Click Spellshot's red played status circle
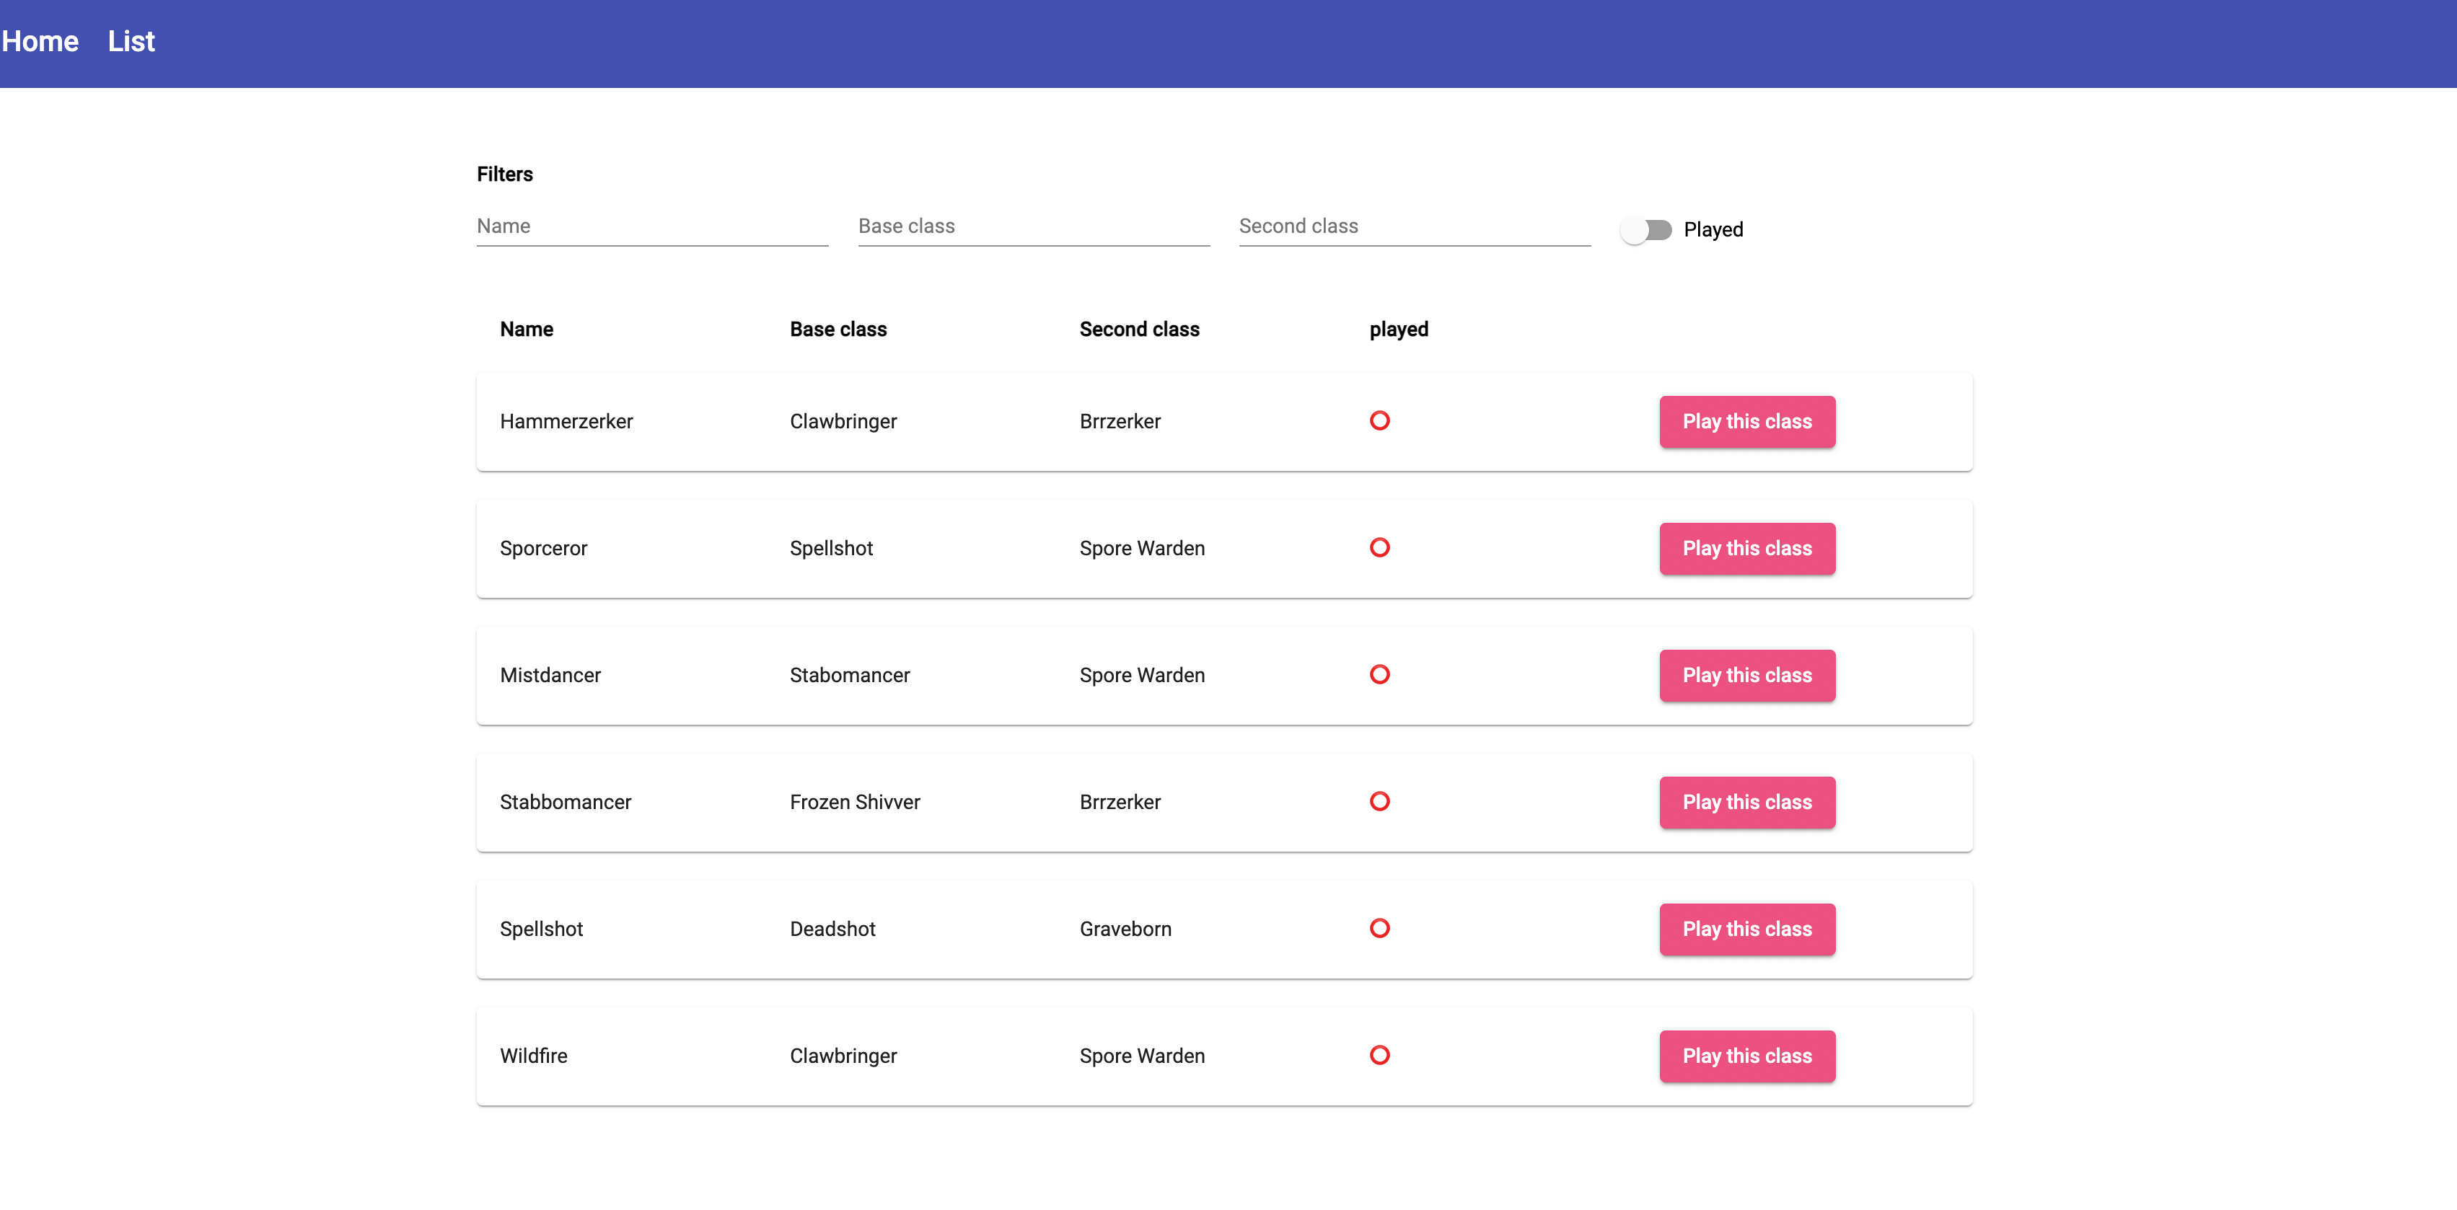 1379,928
